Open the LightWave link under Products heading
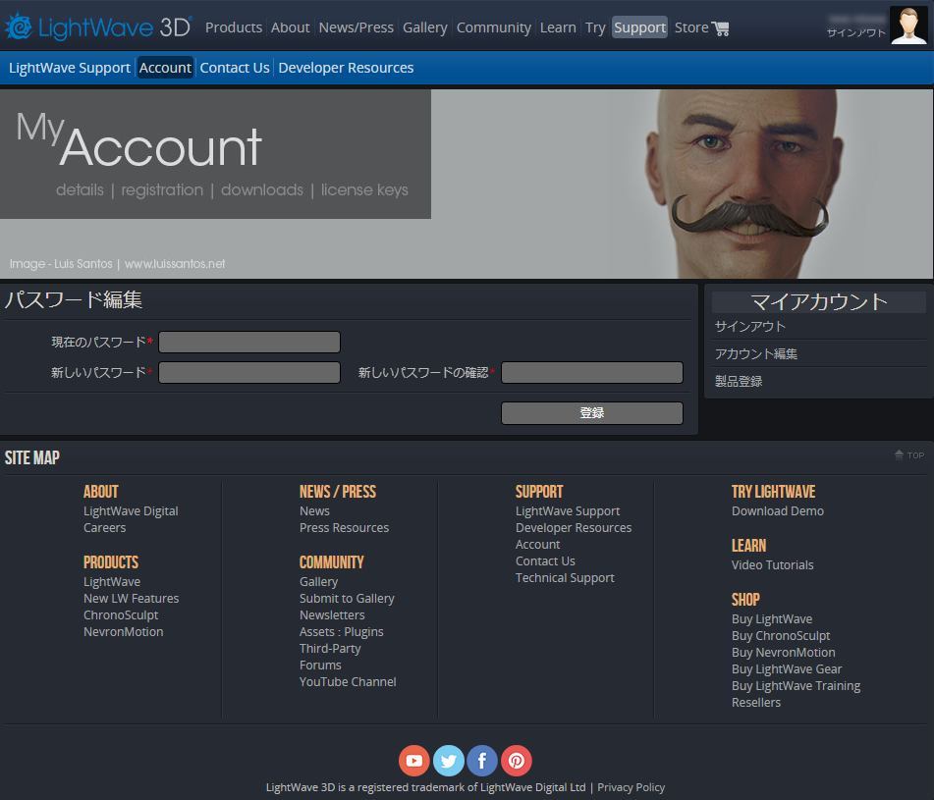This screenshot has width=934, height=800. [112, 581]
